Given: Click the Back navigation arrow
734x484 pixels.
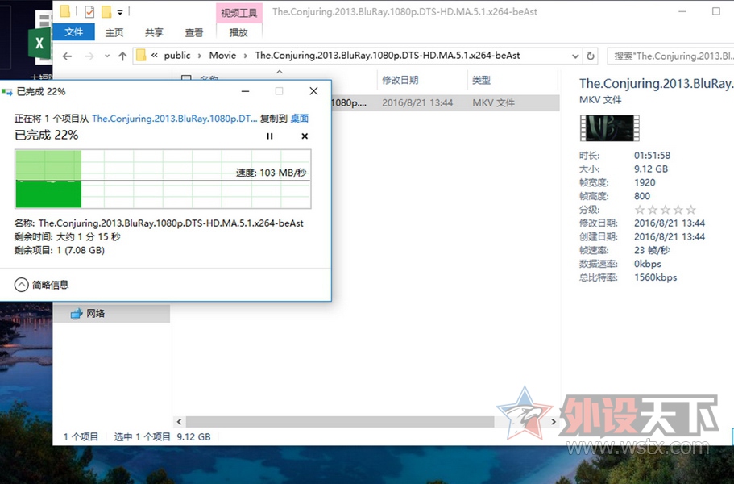Looking at the screenshot, I should [x=68, y=56].
